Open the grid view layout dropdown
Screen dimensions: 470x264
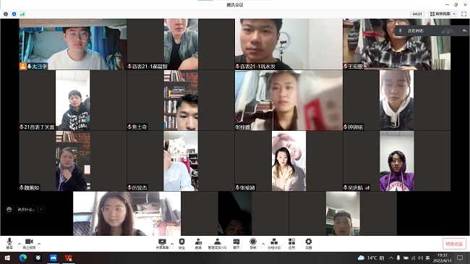pos(443,14)
